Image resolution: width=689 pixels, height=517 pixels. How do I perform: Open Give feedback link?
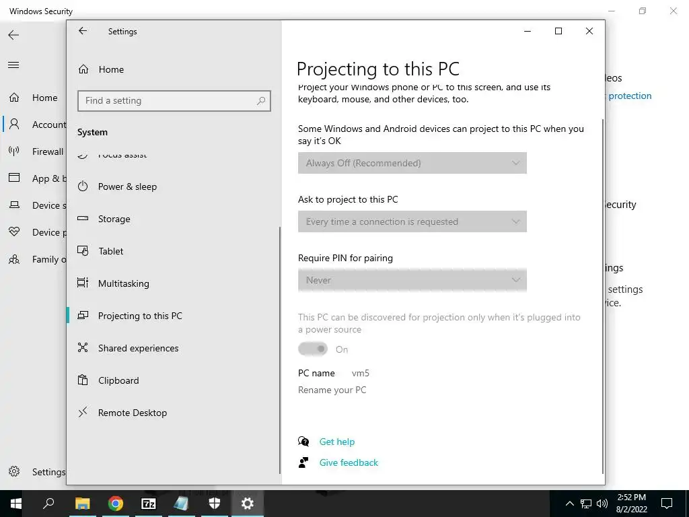[x=349, y=462]
